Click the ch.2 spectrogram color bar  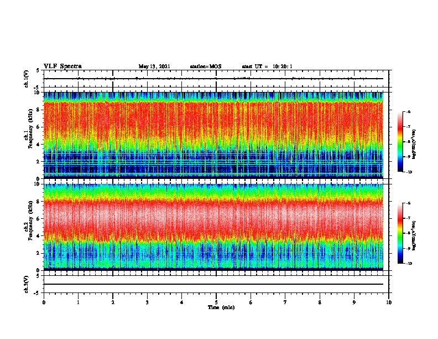pyautogui.click(x=400, y=233)
